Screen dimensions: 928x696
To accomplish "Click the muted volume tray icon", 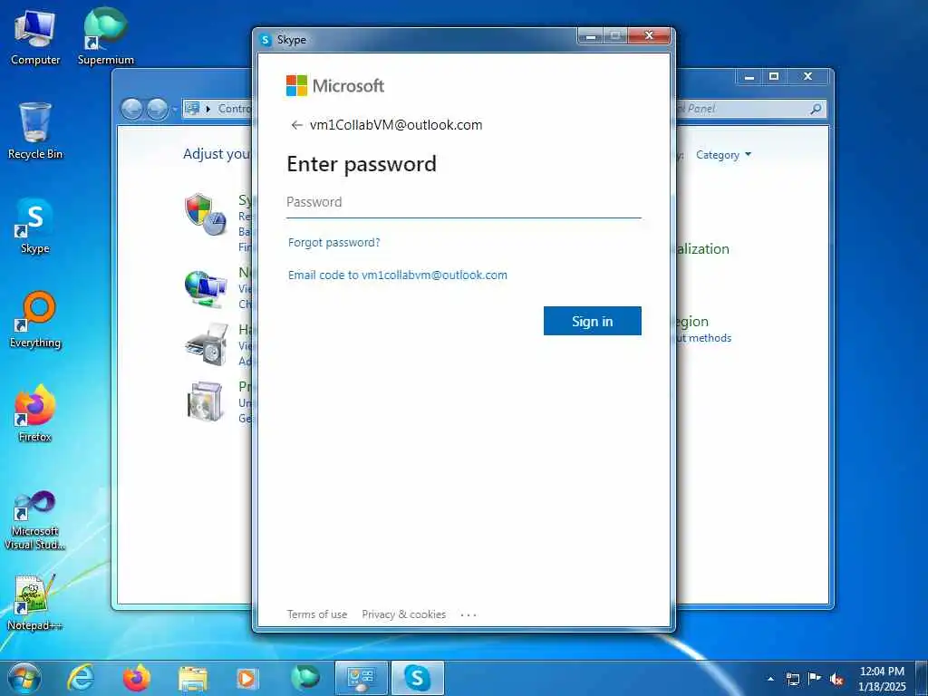I will coord(836,679).
